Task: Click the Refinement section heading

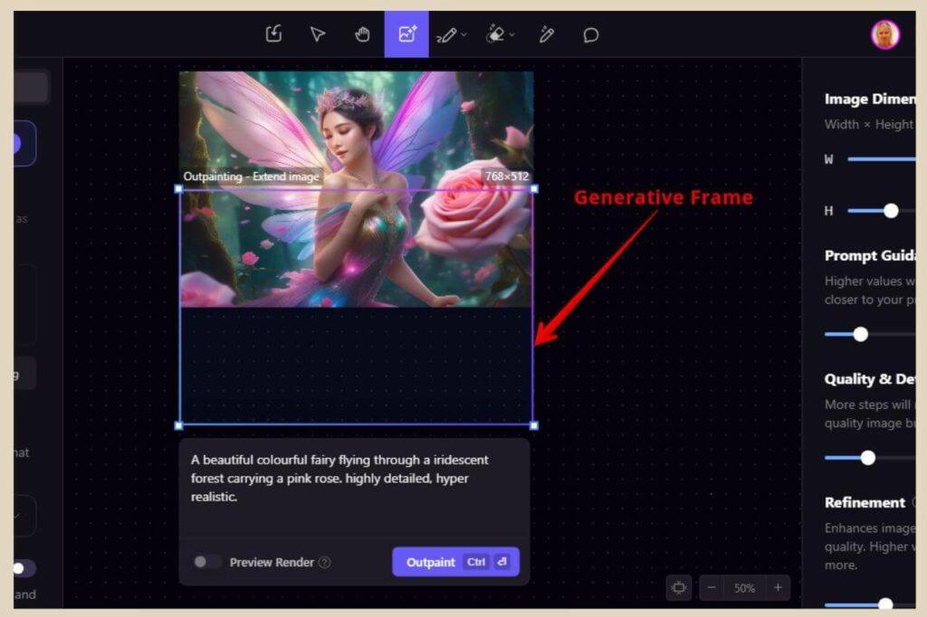Action: (865, 502)
